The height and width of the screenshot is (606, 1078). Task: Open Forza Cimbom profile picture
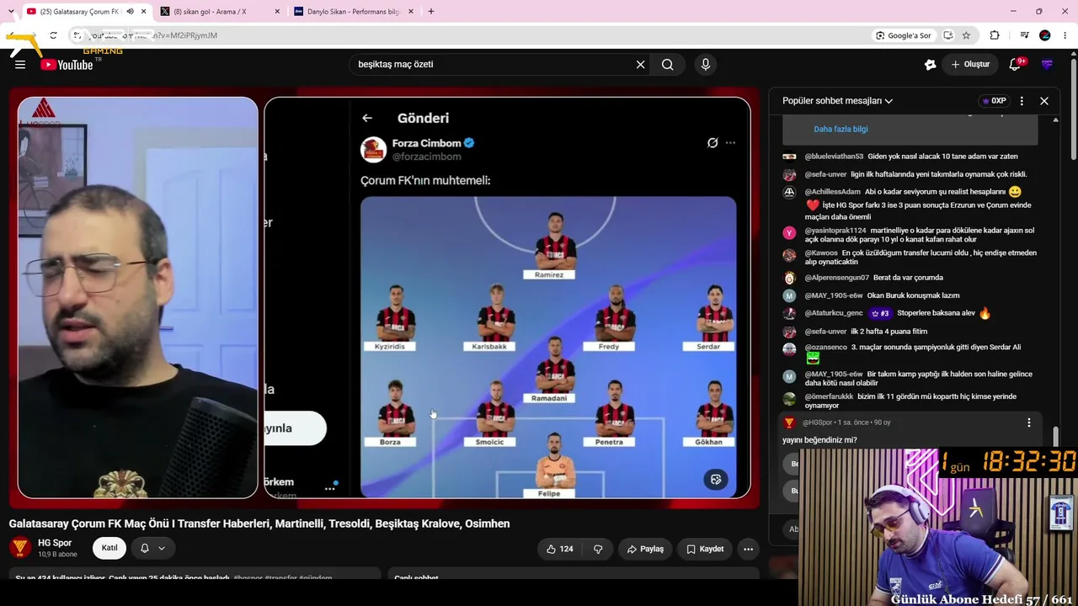[374, 149]
